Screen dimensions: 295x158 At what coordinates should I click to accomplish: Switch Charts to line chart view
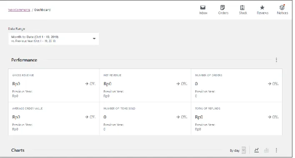[x=256, y=150]
